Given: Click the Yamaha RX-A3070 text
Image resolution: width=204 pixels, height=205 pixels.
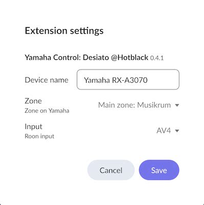Looking at the screenshot, I should [x=116, y=80].
